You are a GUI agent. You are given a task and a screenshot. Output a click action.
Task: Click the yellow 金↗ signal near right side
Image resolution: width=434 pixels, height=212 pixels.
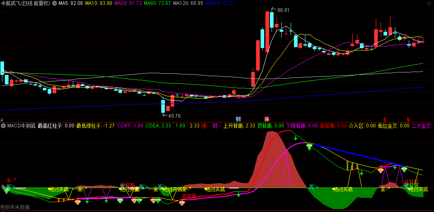385,189
